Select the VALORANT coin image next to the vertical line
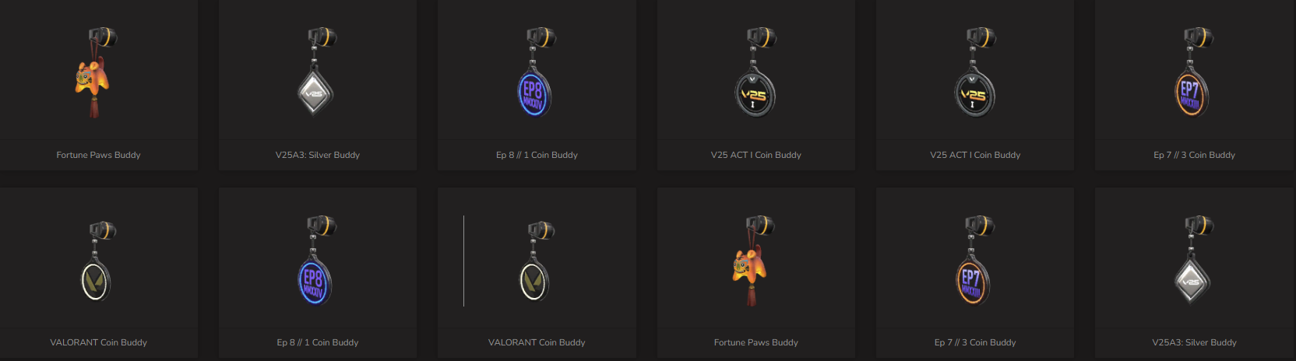Image resolution: width=1296 pixels, height=361 pixels. click(x=537, y=261)
